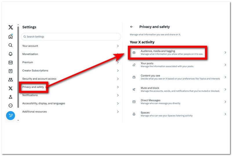Open the Home icon in sidebar
232x156 pixels.
click(x=10, y=36)
